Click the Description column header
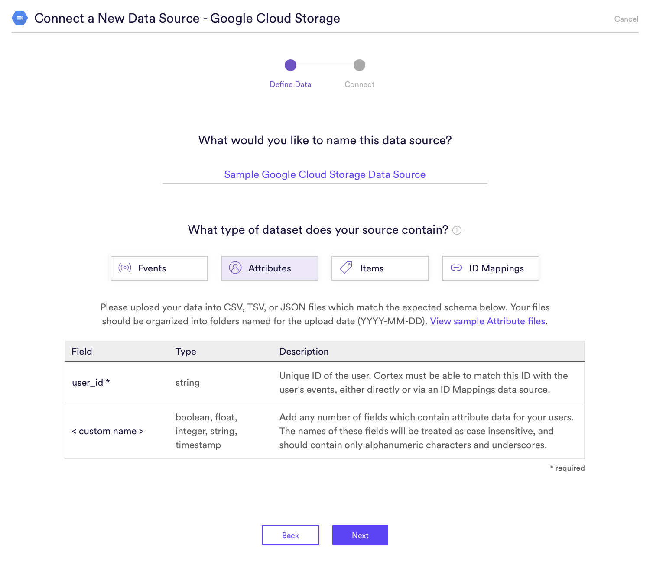The width and height of the screenshot is (650, 568). tap(304, 351)
